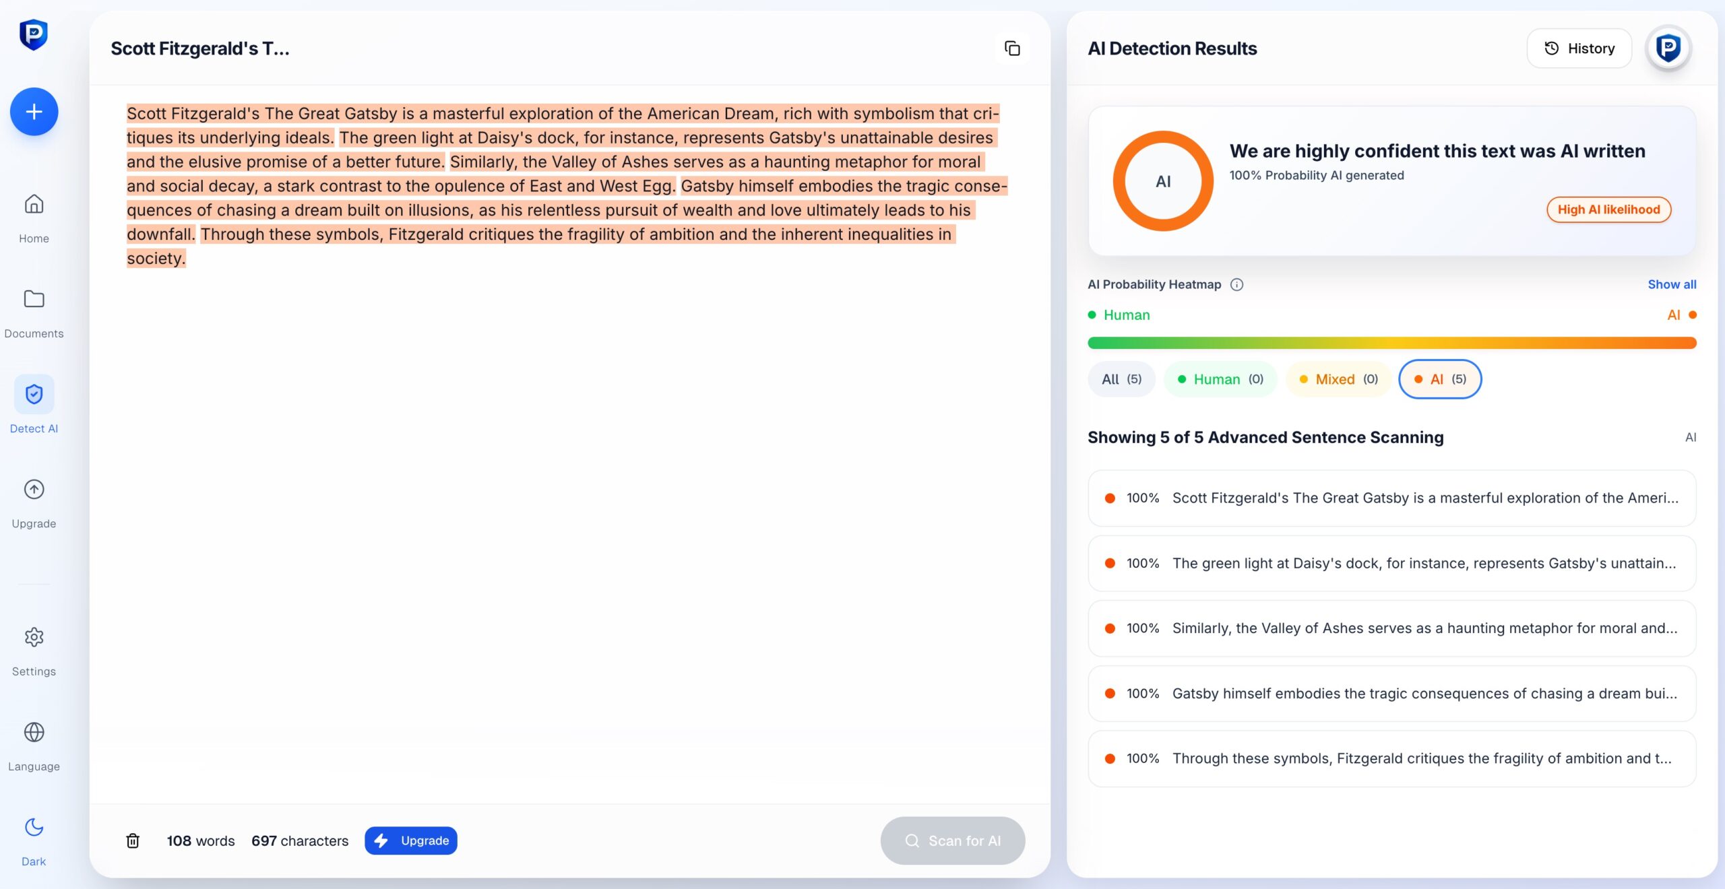1725x889 pixels.
Task: Go to Home in the sidebar
Action: (x=34, y=204)
